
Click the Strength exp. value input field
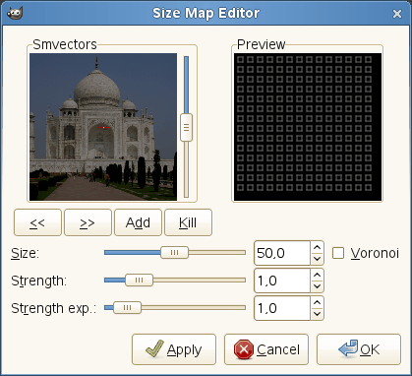tap(282, 308)
